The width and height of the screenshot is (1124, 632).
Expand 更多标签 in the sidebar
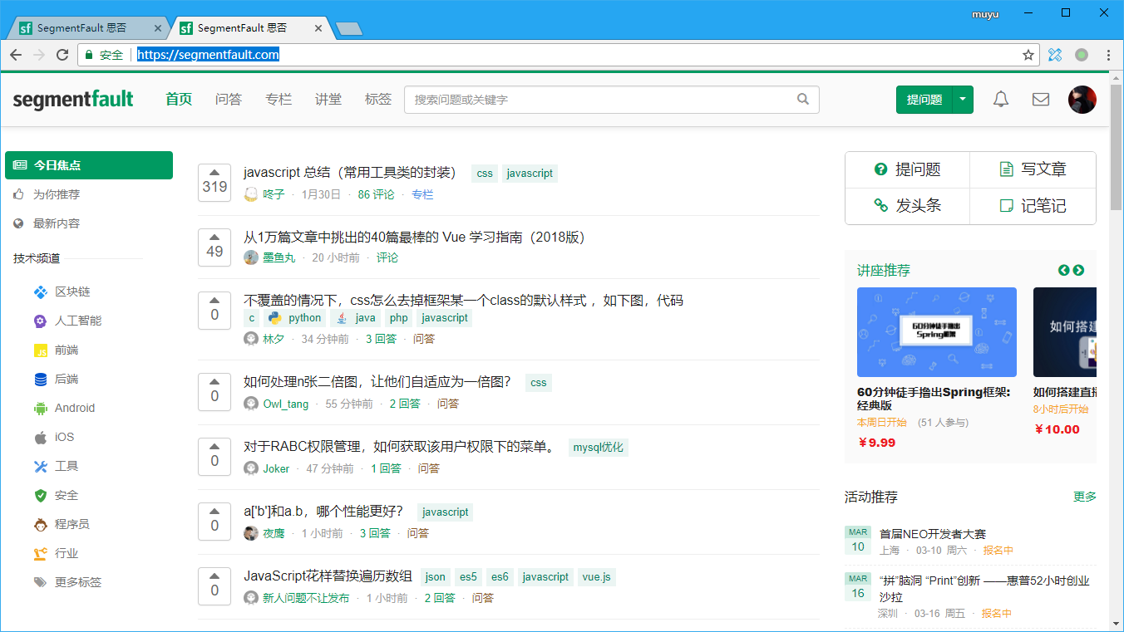pyautogui.click(x=77, y=582)
